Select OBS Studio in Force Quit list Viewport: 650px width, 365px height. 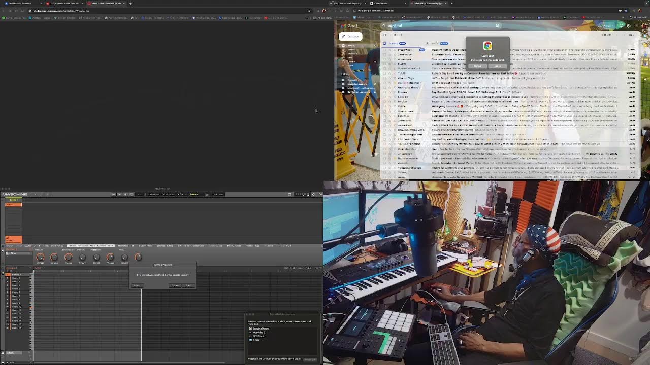[257, 336]
